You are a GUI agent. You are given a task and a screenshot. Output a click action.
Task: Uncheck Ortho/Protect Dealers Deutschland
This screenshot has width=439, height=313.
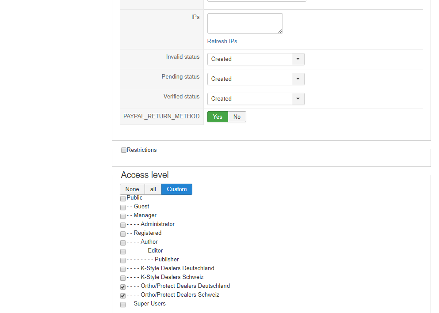pos(123,287)
